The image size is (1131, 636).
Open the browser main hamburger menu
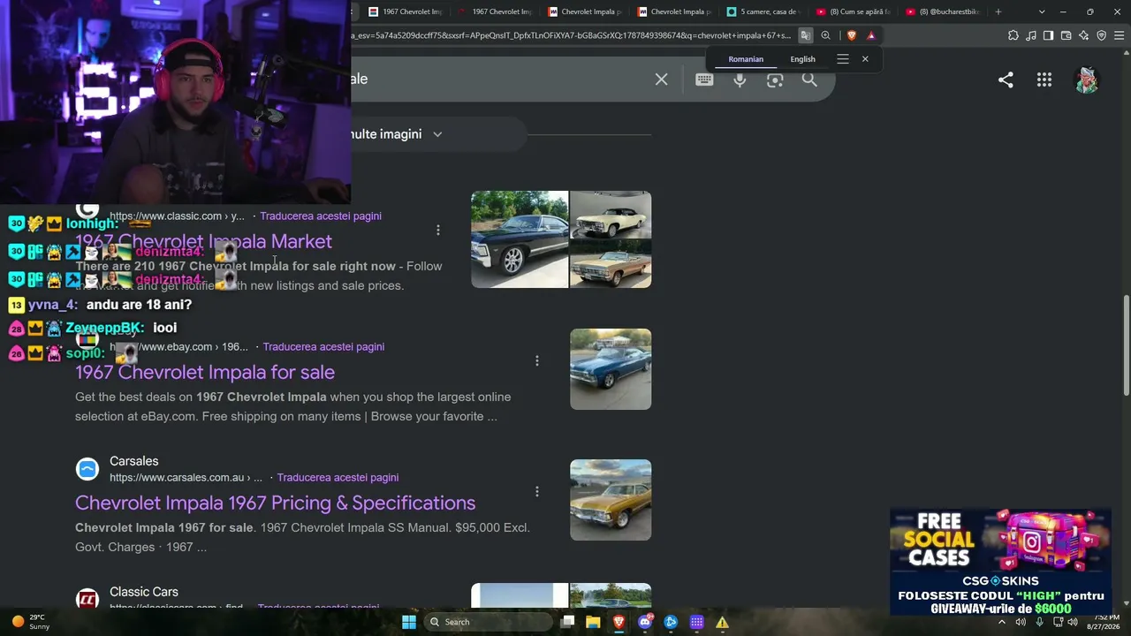1119,35
